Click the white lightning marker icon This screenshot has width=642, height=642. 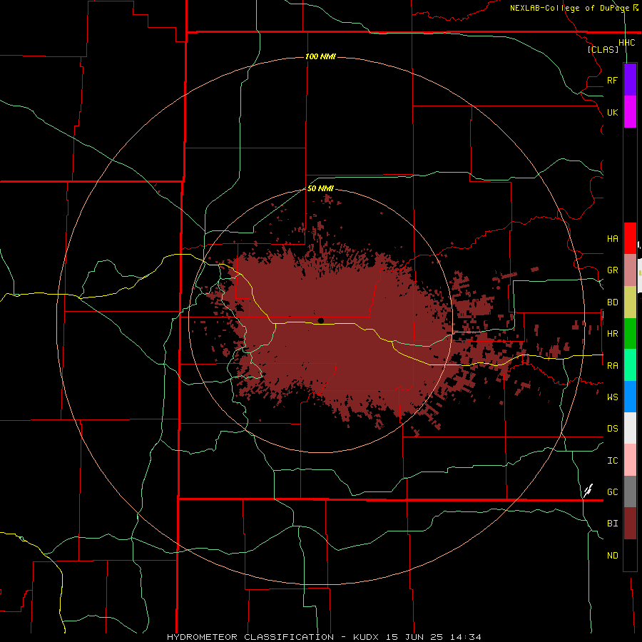588,490
